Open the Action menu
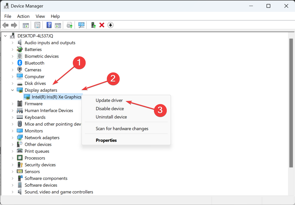 tap(23, 16)
